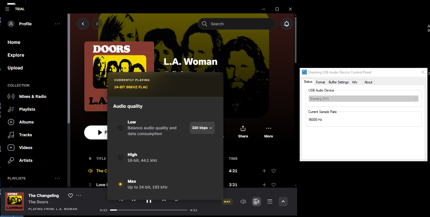Go to Explore in the sidebar
This screenshot has height=217, width=430.
click(16, 55)
